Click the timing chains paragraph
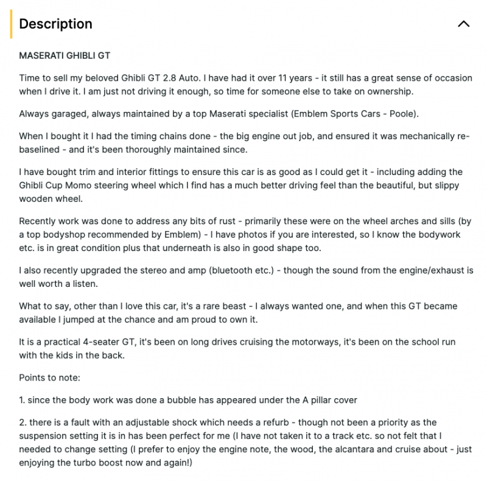This screenshot has height=482, width=487. tap(244, 143)
